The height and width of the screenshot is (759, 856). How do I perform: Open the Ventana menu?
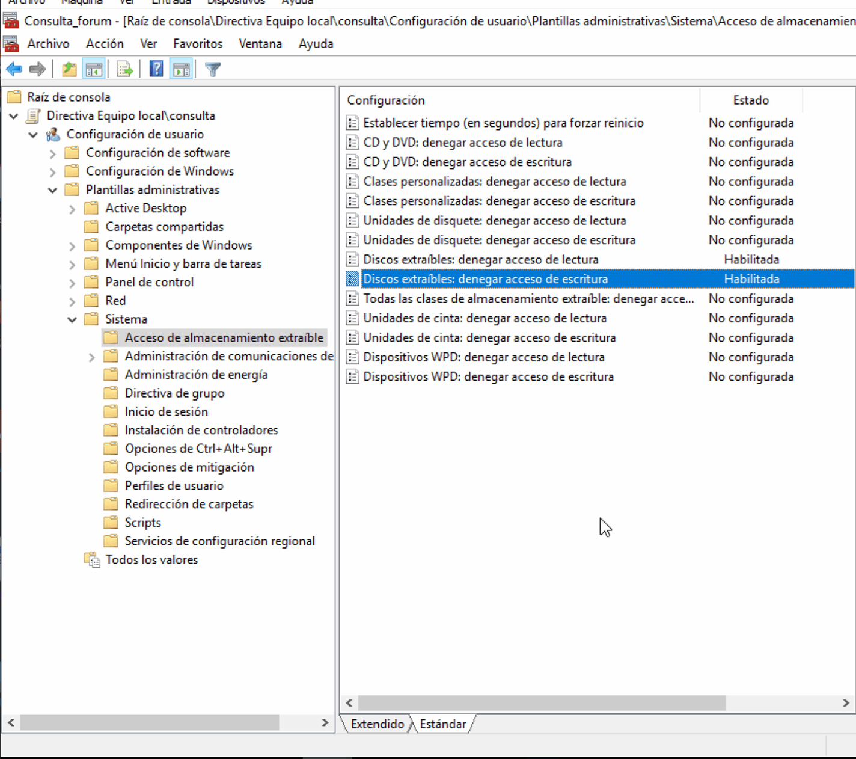(260, 44)
